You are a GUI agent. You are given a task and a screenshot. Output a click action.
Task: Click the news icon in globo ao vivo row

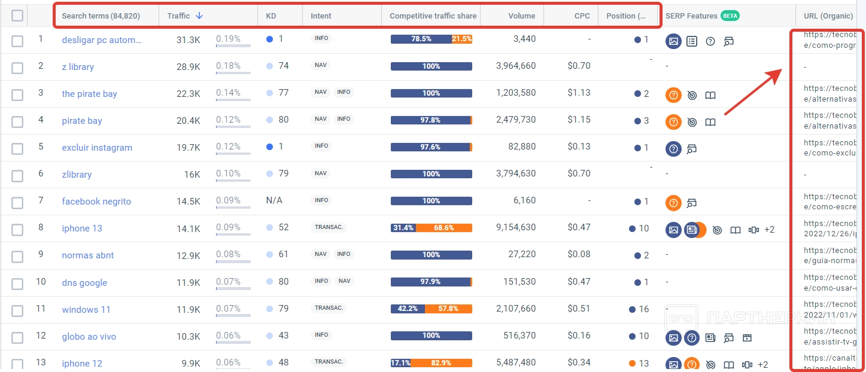[x=710, y=338]
